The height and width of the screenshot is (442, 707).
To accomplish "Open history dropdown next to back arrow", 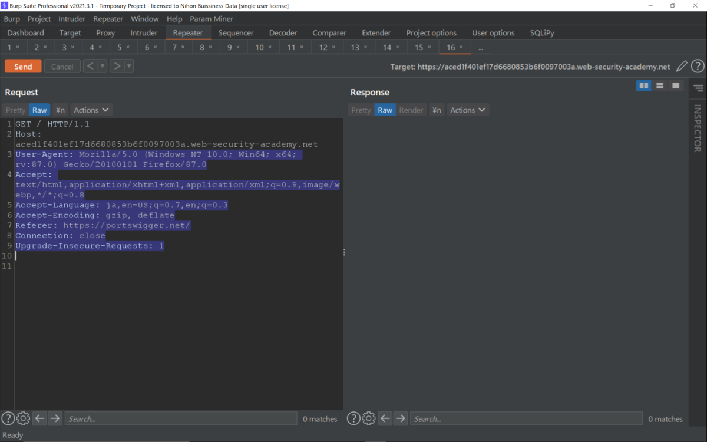I will [x=103, y=66].
